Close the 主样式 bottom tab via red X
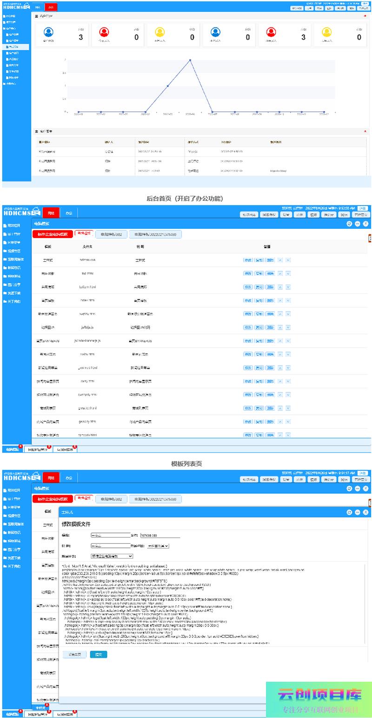This screenshot has height=718, width=372. click(x=47, y=705)
